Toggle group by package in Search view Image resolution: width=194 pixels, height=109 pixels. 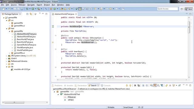tap(155, 85)
